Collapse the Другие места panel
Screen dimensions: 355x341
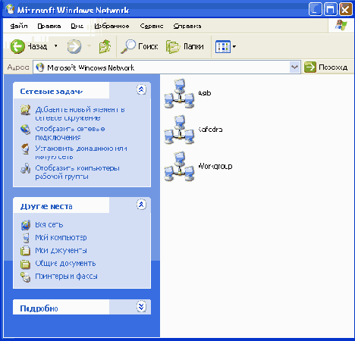(x=141, y=205)
